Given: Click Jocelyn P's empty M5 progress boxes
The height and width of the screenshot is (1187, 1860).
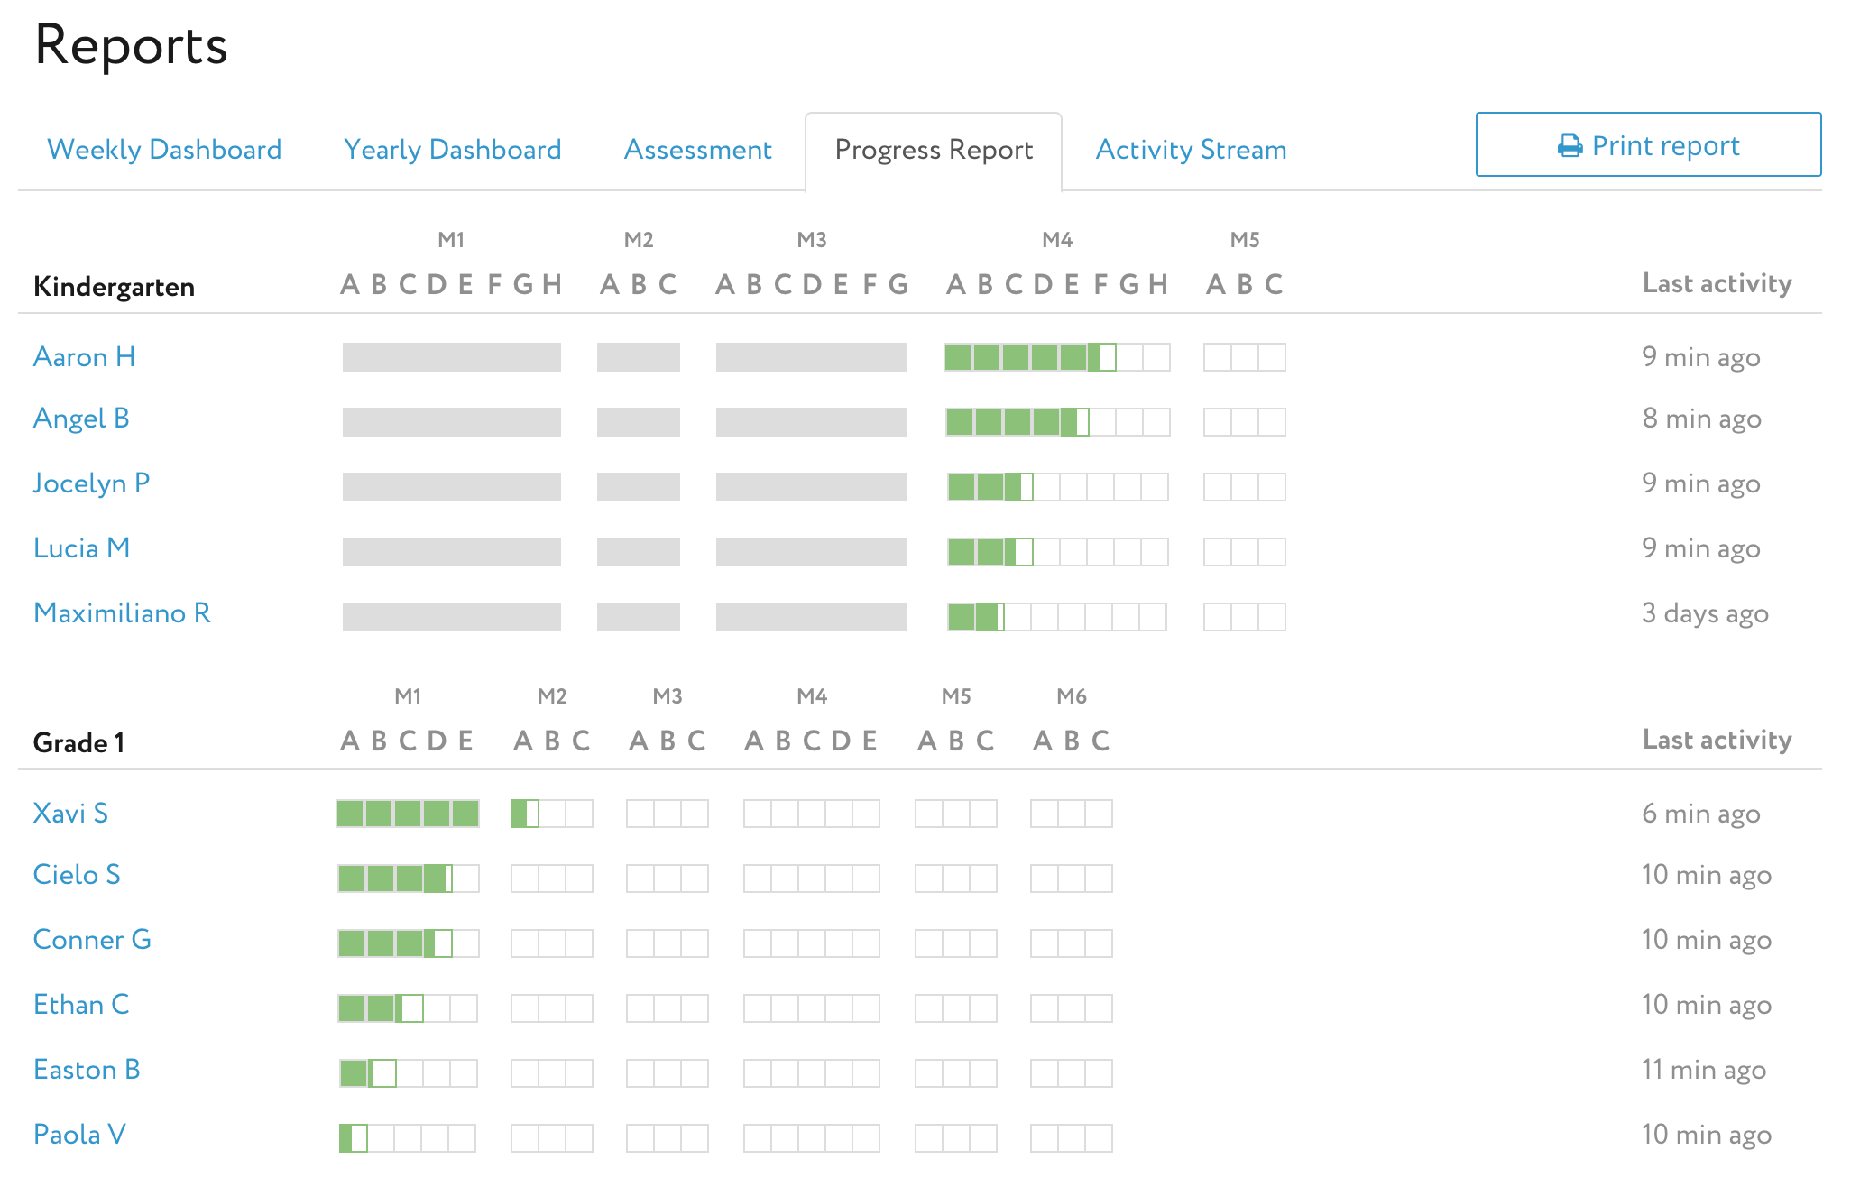Looking at the screenshot, I should (1244, 487).
